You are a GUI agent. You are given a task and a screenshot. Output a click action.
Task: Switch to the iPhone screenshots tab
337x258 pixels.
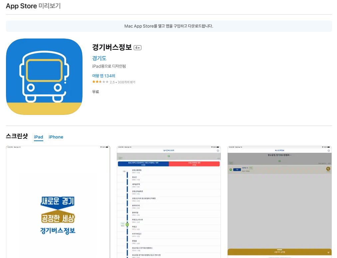[56, 137]
